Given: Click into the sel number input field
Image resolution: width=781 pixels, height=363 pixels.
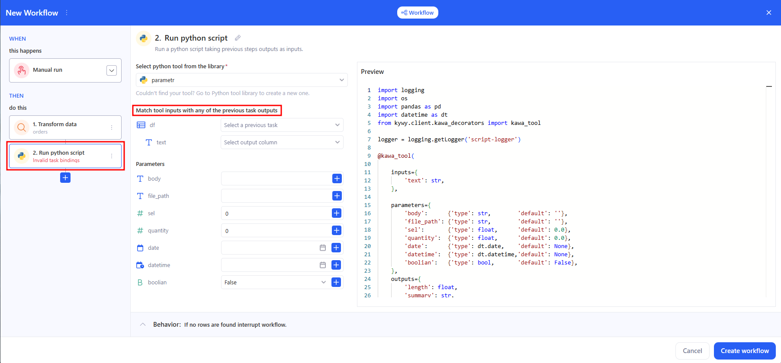Looking at the screenshot, I should coord(275,213).
